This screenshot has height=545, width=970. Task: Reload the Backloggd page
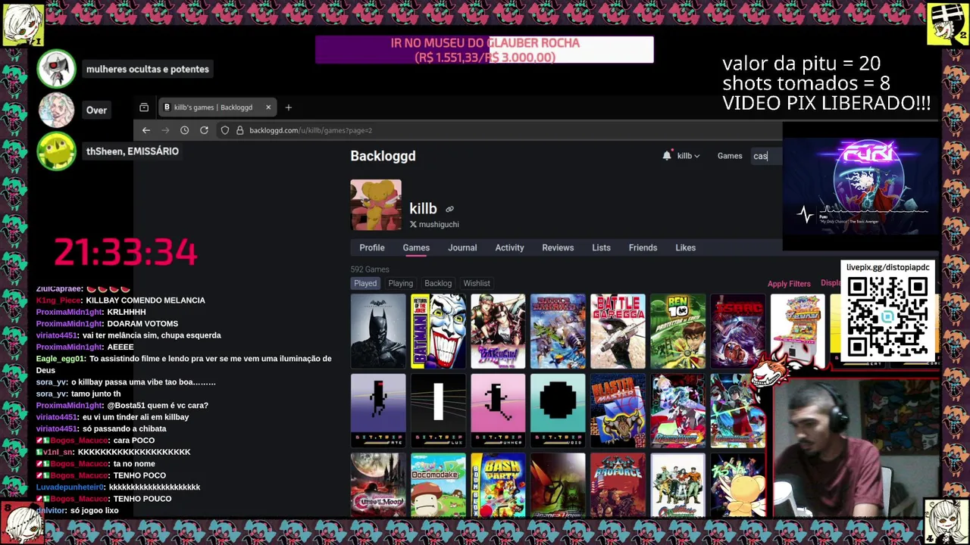(x=204, y=130)
